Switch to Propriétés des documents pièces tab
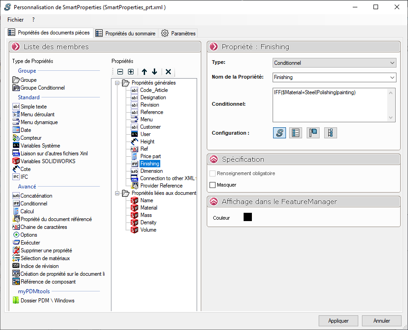The height and width of the screenshot is (330, 408). [x=49, y=33]
